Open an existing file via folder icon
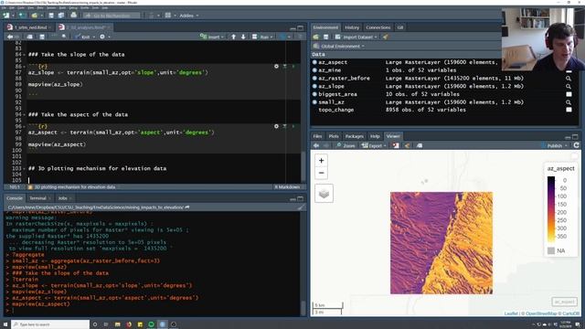The width and height of the screenshot is (585, 329). [x=35, y=16]
